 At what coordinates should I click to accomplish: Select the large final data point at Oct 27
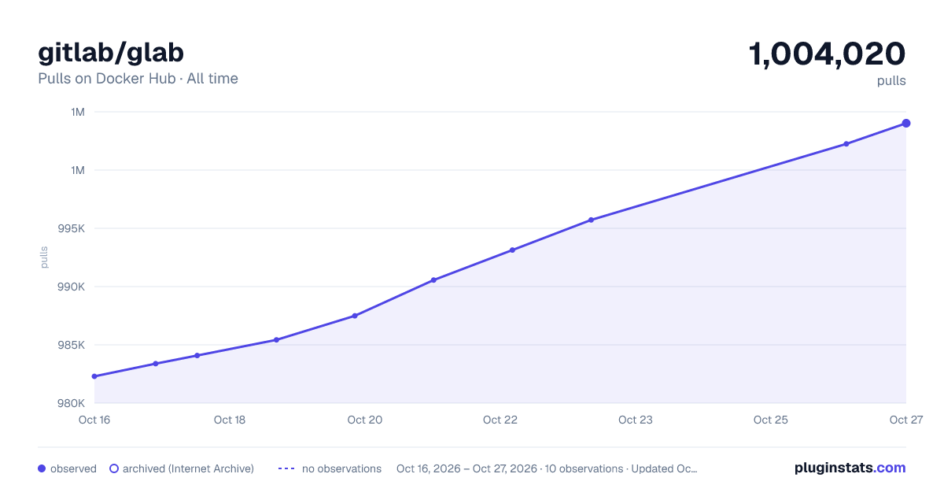pyautogui.click(x=906, y=123)
